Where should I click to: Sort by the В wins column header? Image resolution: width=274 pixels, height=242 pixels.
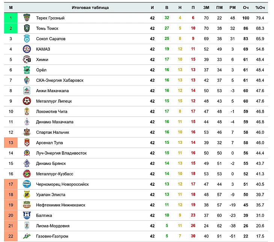167,7
